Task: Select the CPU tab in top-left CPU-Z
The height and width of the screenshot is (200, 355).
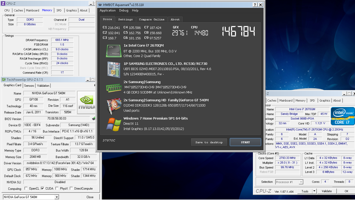Action: [x=7, y=10]
